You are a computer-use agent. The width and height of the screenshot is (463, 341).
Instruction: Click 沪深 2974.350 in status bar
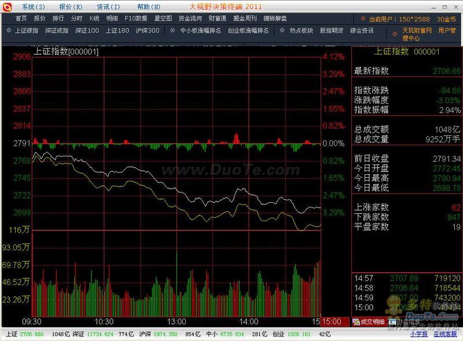tap(158, 334)
